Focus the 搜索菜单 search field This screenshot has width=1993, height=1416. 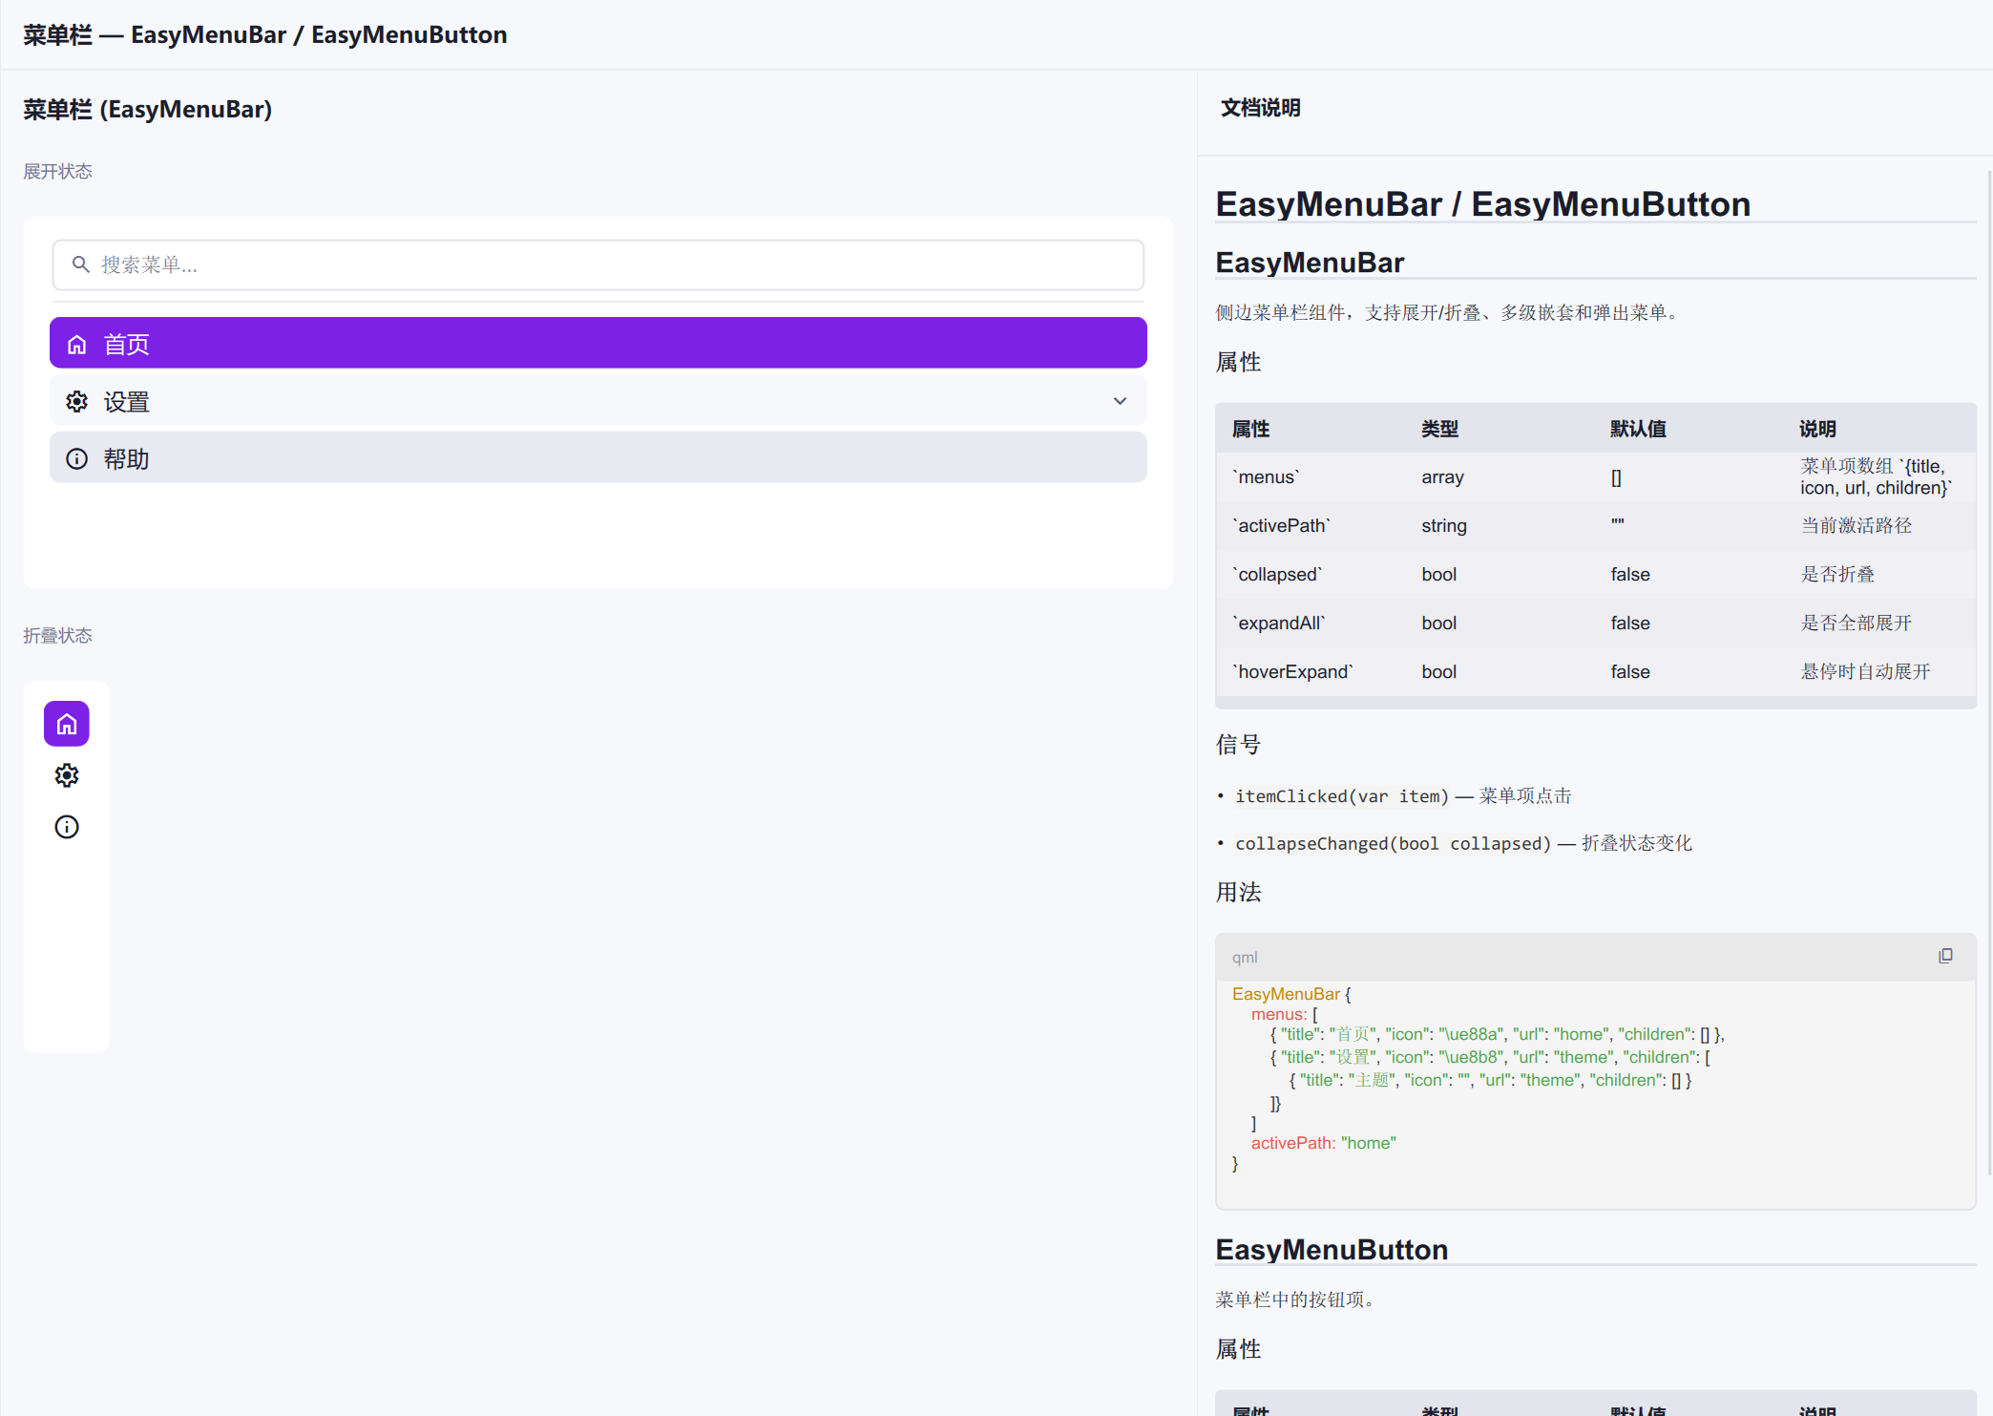[x=598, y=264]
